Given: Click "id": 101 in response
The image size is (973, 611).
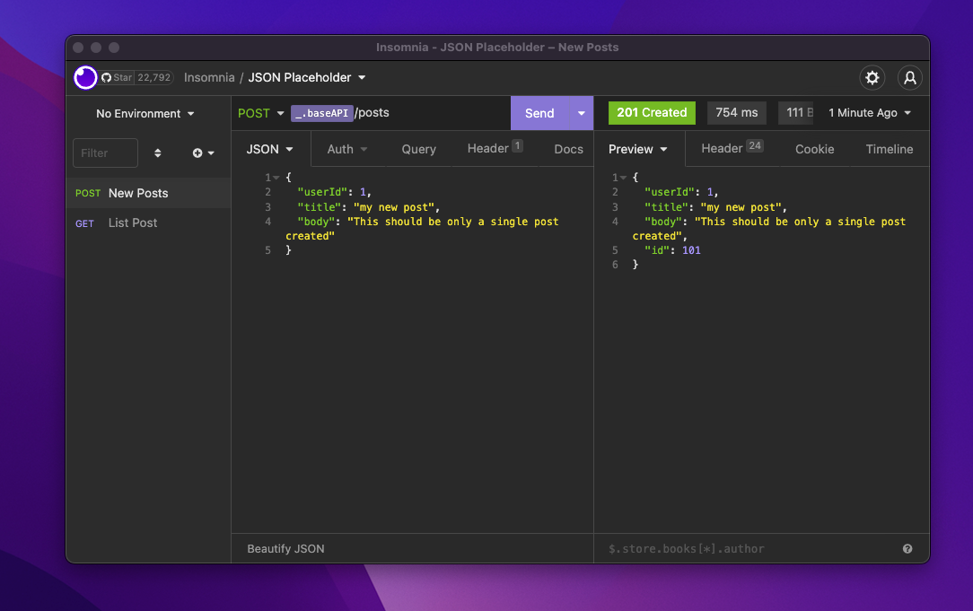Looking at the screenshot, I should click(672, 250).
